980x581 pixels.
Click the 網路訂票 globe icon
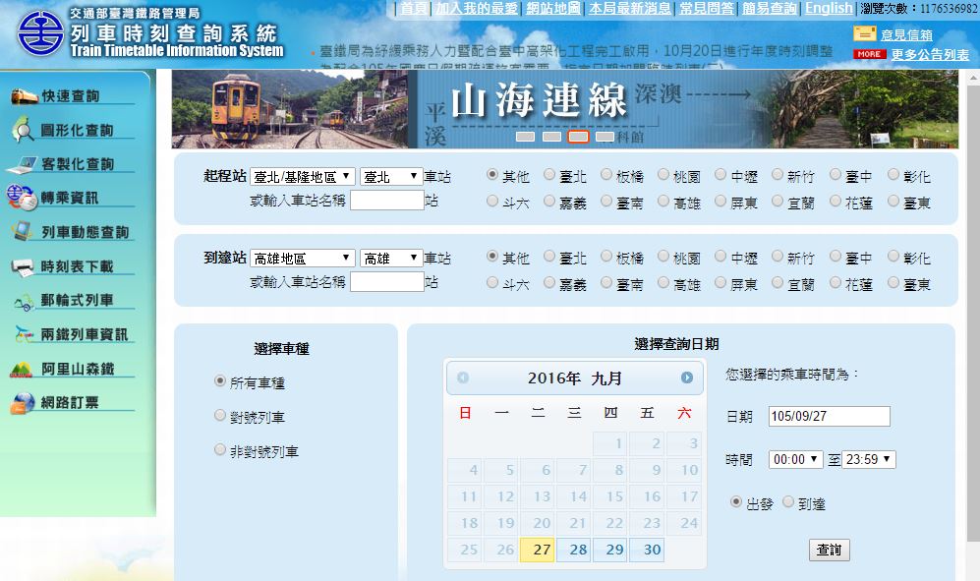pyautogui.click(x=23, y=403)
